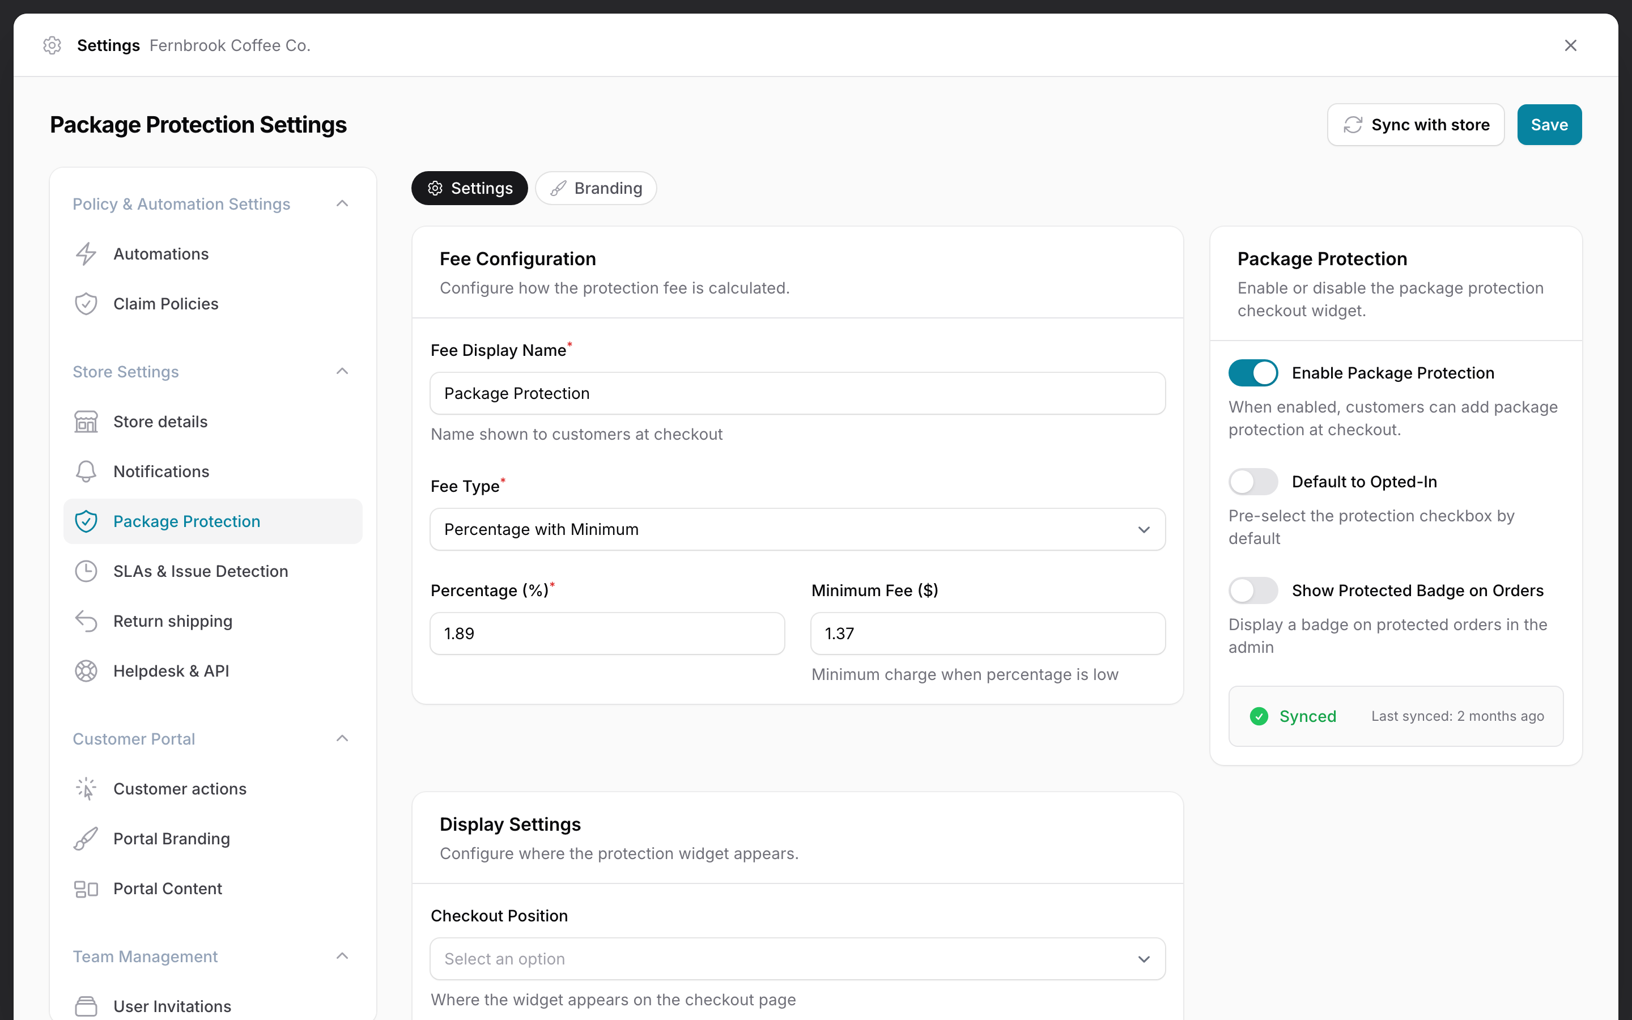Click the Save button
The height and width of the screenshot is (1020, 1632).
coord(1549,125)
